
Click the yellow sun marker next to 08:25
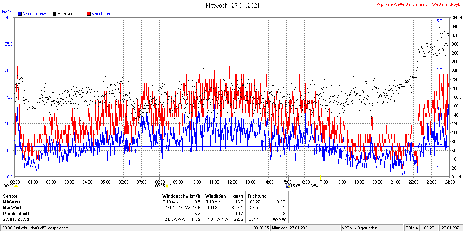click(x=167, y=186)
